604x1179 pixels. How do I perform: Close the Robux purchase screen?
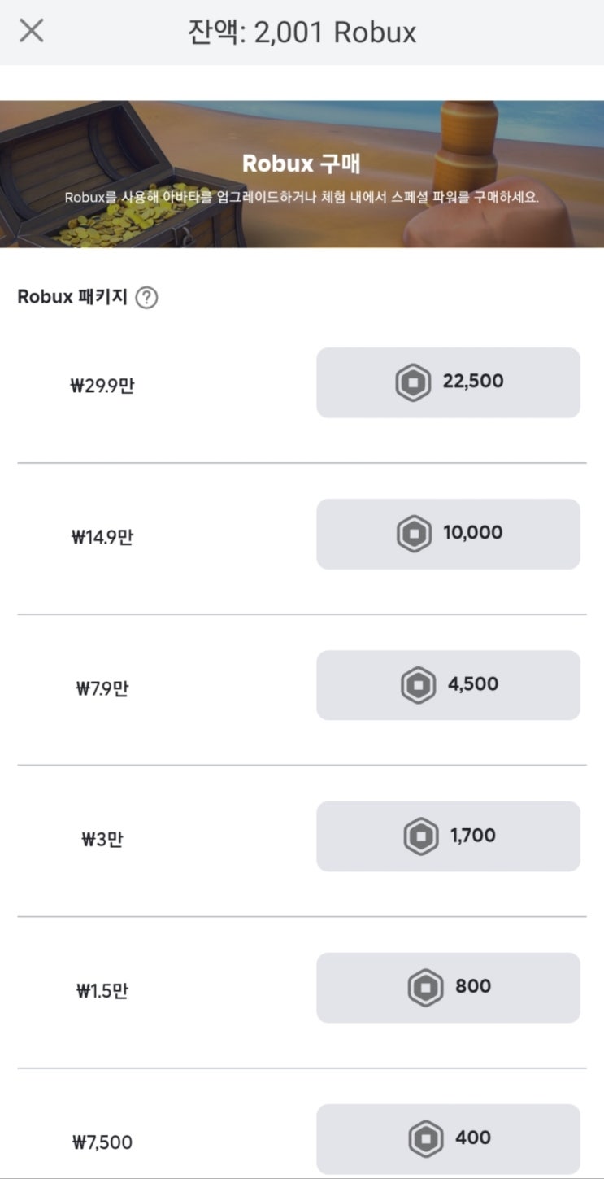(x=32, y=32)
